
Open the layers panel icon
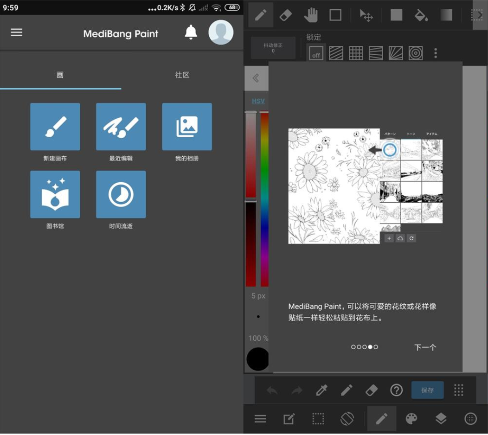coord(441,419)
